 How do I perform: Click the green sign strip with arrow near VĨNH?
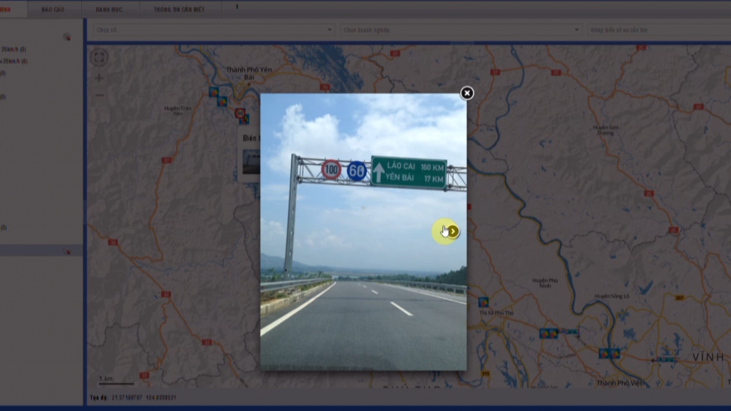[665, 360]
